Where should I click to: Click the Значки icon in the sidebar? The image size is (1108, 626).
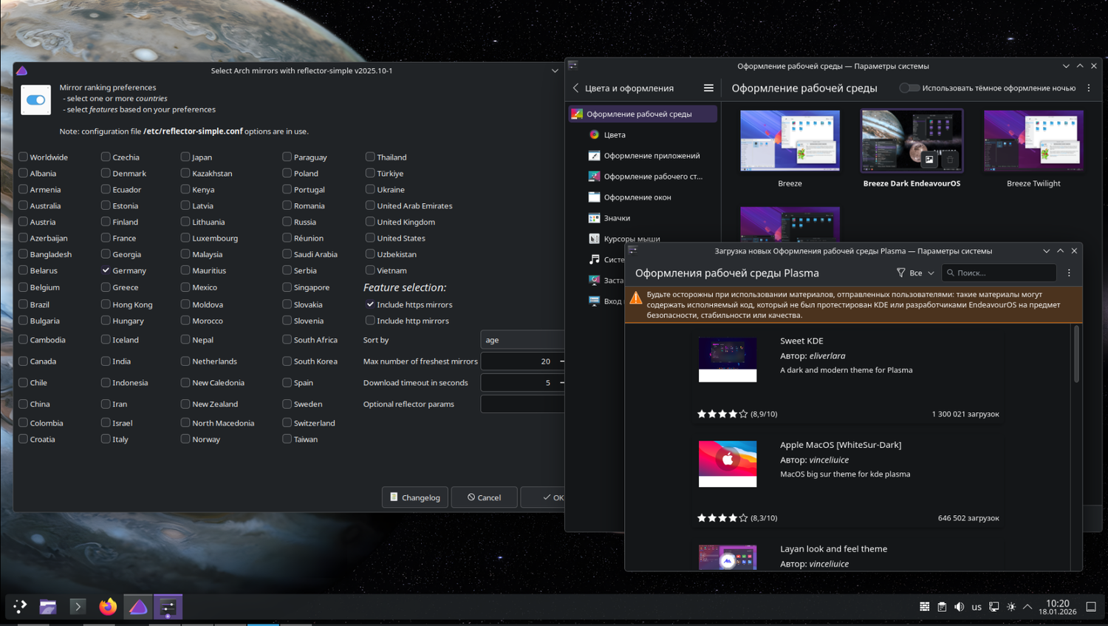point(594,218)
